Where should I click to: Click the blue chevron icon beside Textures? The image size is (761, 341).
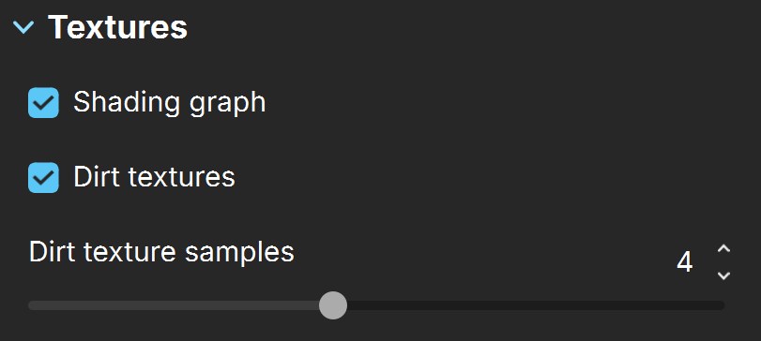coord(23,27)
